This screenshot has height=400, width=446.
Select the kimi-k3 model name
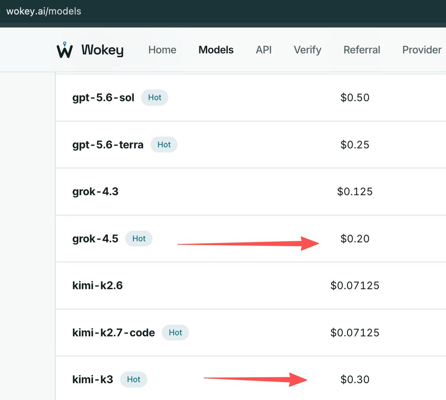93,380
